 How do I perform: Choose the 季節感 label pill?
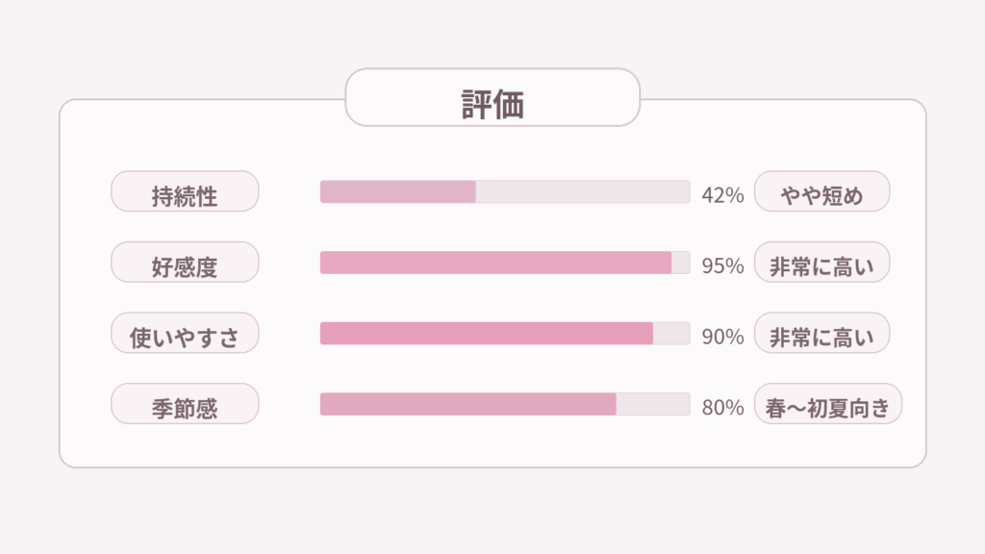[x=185, y=404]
